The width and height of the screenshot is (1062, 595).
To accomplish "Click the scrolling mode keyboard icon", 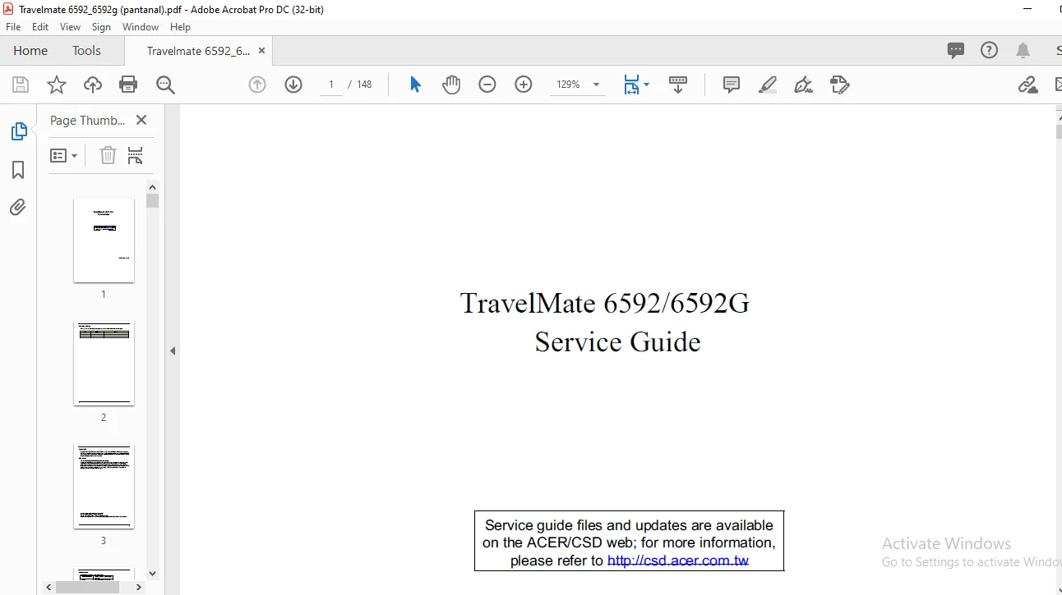I will click(x=678, y=85).
